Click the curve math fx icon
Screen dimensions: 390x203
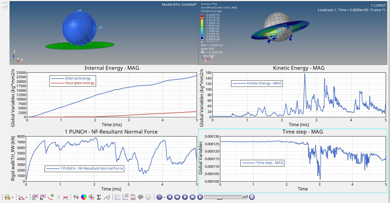click(x=43, y=197)
